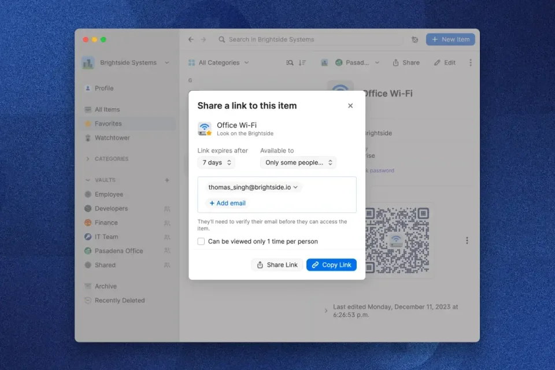Click the Wi-Fi QR code image
555x370 pixels.
(x=397, y=240)
